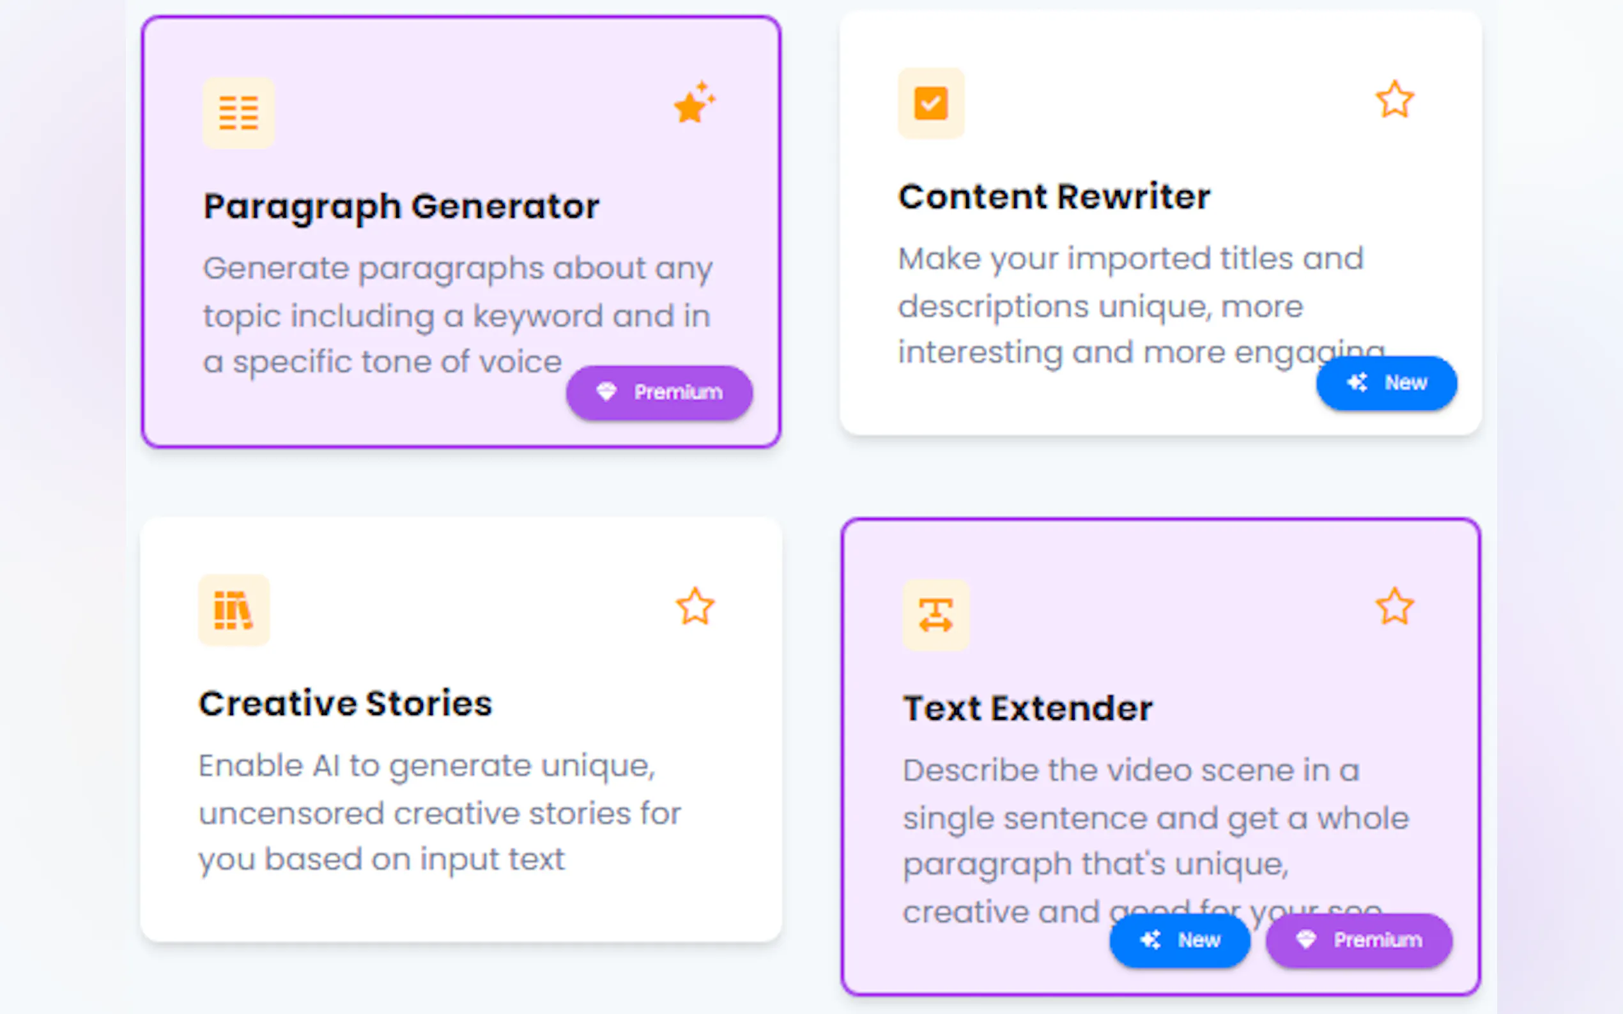The height and width of the screenshot is (1014, 1623).
Task: Open the Paragraph Generator title
Action: pos(401,206)
